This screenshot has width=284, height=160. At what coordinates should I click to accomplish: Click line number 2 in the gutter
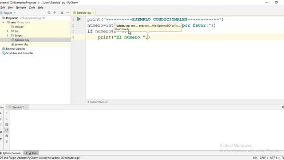73,25
